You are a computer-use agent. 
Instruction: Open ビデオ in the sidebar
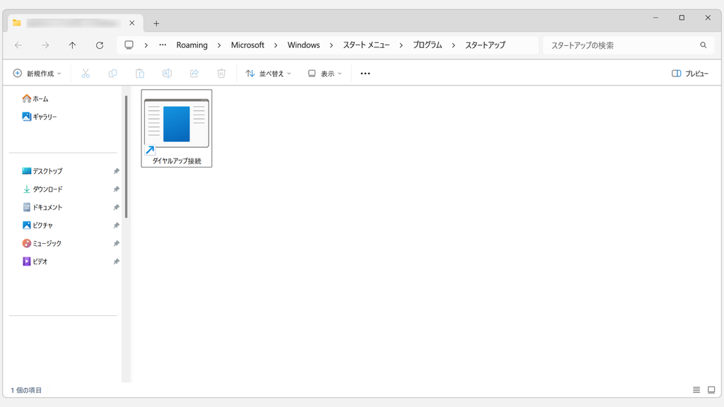coord(35,261)
